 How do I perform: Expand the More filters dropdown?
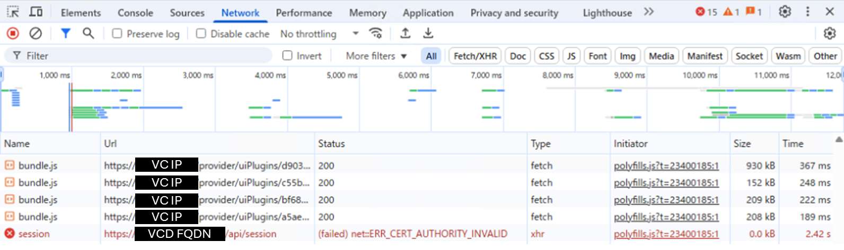(376, 55)
